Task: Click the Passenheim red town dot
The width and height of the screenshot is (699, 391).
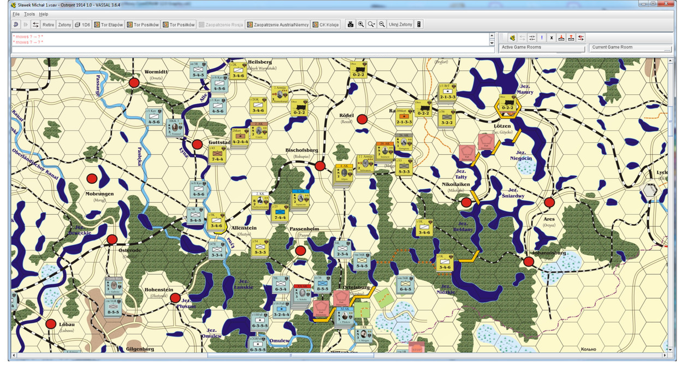Action: (x=300, y=250)
